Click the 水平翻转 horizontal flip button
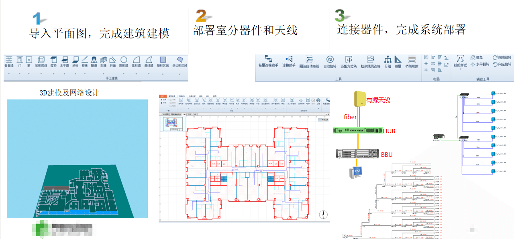Image resolution: width=514 pixels, height=239 pixels. (x=479, y=64)
